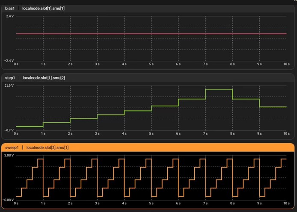Click the 10 s marker on step1 graph
This screenshot has width=297, height=212.
[286, 134]
